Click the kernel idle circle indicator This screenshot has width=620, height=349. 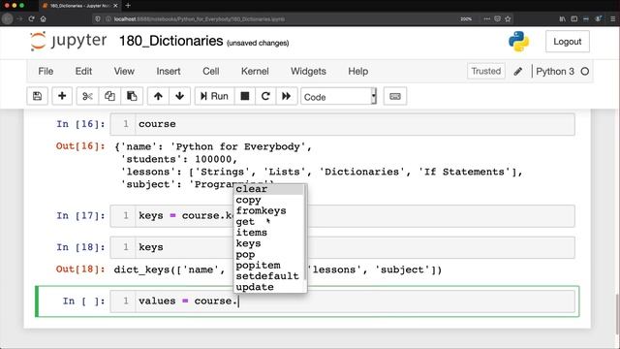[585, 71]
